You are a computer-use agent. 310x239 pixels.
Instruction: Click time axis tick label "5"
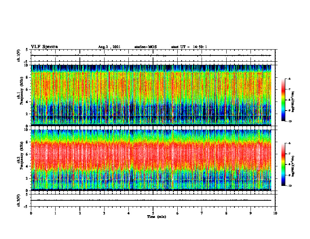[x=153, y=213]
